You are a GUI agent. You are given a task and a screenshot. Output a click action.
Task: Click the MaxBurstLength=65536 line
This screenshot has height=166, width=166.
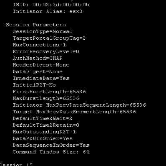click(46, 98)
